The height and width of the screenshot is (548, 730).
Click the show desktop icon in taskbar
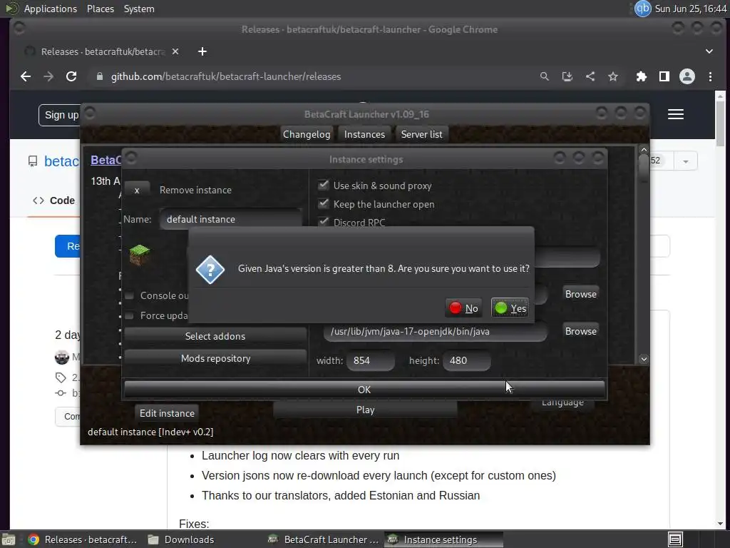coord(675,539)
